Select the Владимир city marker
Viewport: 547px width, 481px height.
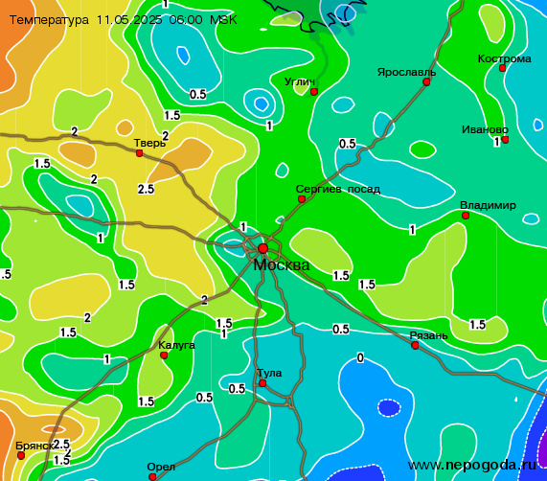click(x=466, y=216)
